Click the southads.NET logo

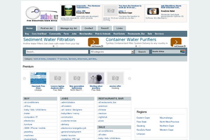(x=42, y=14)
